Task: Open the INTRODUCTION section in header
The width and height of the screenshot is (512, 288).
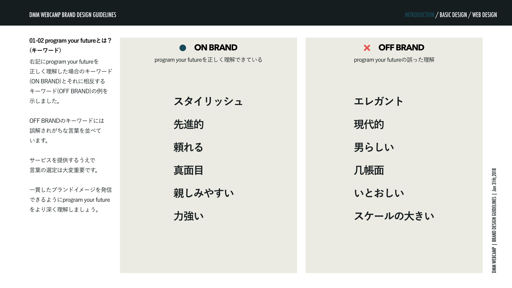Action: [x=419, y=15]
